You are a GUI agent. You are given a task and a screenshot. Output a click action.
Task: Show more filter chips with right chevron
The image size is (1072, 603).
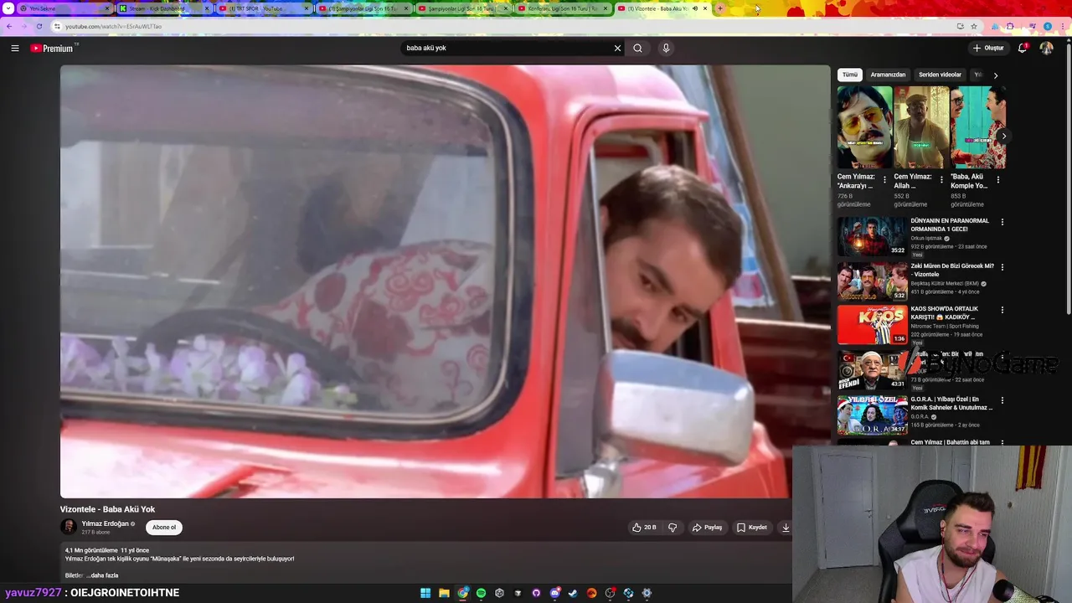(995, 75)
